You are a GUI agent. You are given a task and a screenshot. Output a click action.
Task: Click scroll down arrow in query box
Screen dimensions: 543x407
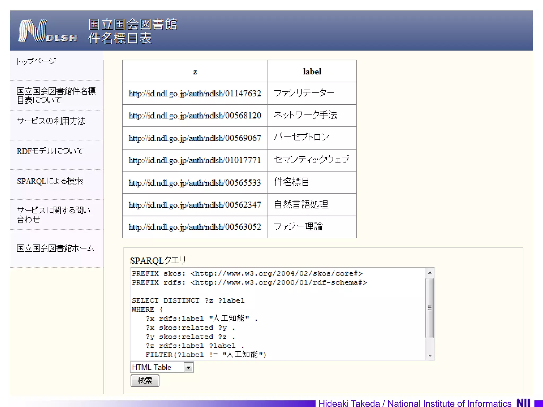[x=430, y=356]
